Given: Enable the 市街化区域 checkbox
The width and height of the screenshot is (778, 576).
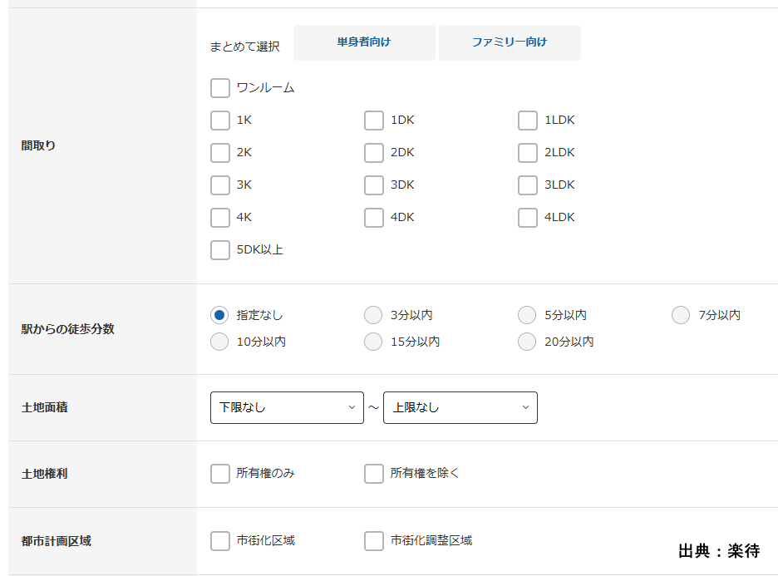Looking at the screenshot, I should 220,541.
